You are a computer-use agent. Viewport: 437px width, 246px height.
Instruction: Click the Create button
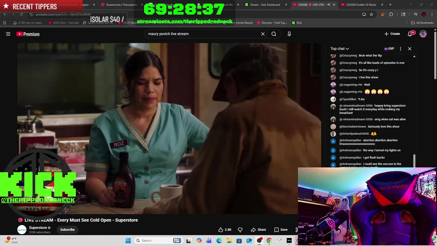392,34
